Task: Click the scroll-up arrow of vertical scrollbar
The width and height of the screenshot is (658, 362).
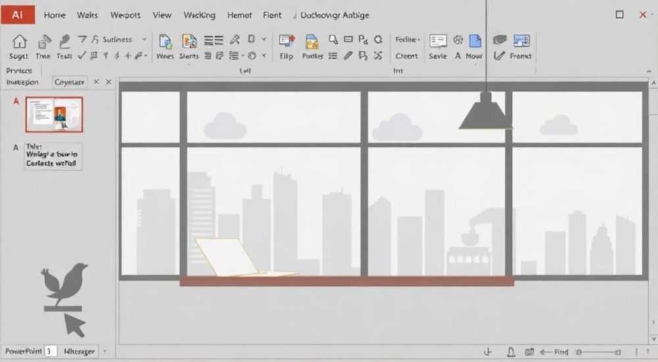Action: pos(653,84)
